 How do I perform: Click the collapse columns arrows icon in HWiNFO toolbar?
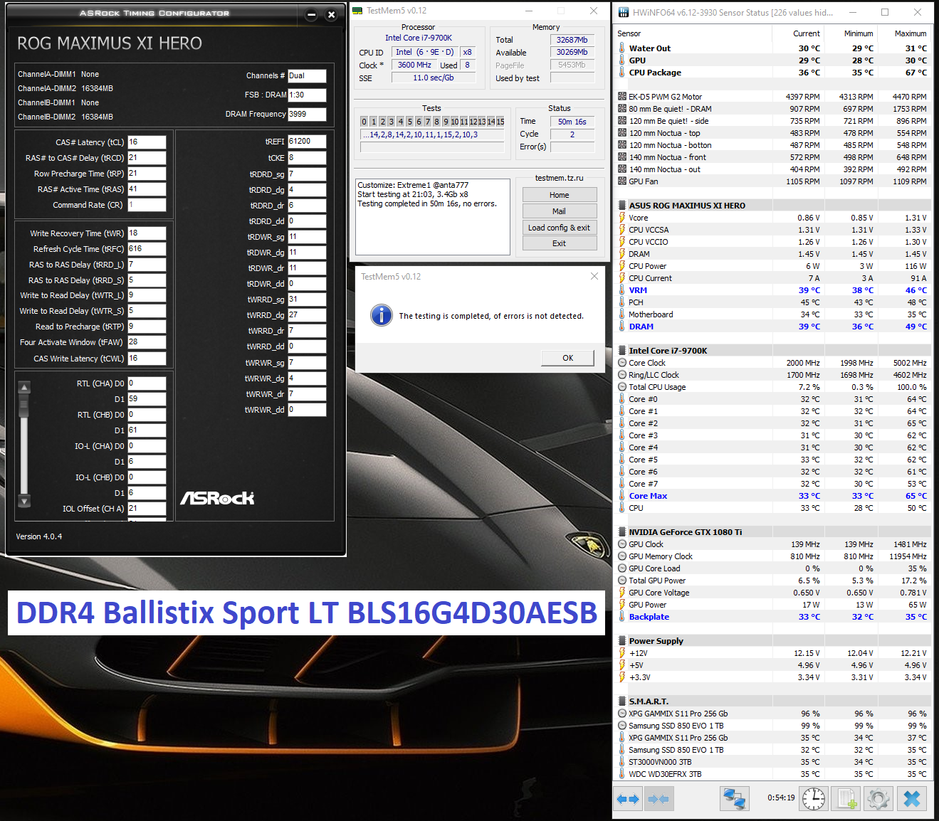659,799
